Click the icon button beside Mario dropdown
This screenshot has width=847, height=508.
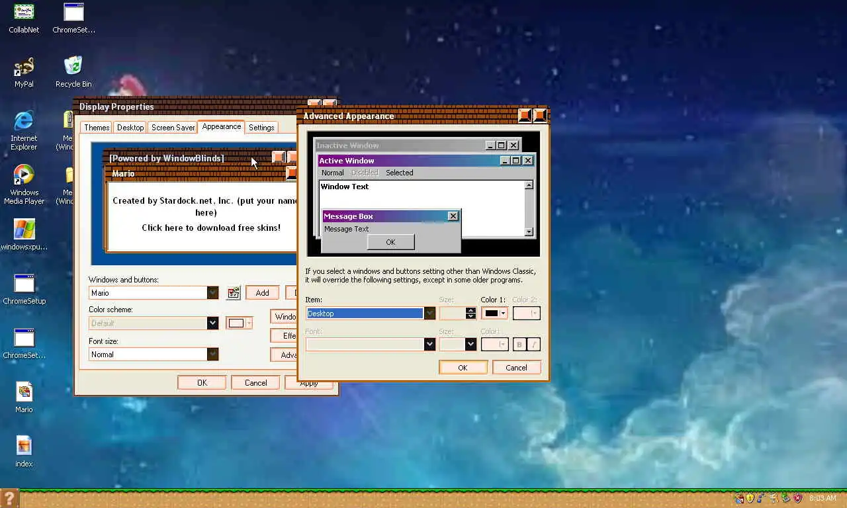[x=233, y=293]
